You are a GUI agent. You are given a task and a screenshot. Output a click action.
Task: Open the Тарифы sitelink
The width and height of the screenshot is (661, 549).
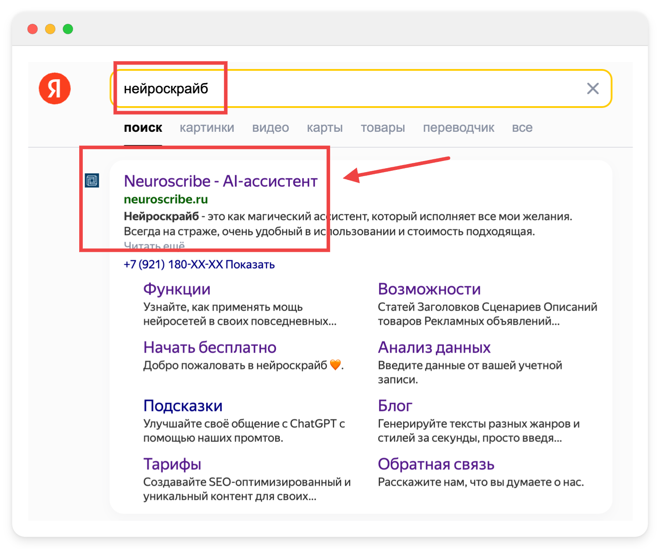pyautogui.click(x=172, y=465)
